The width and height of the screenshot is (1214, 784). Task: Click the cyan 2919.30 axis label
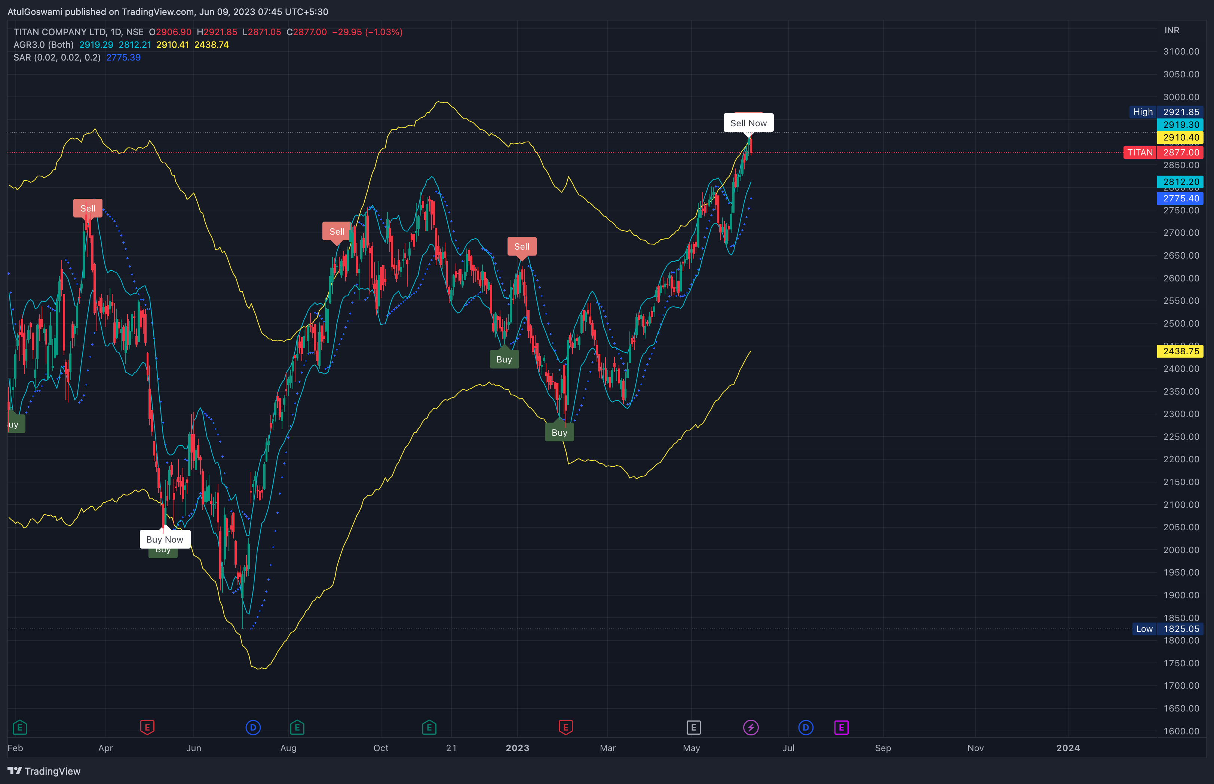(x=1180, y=125)
